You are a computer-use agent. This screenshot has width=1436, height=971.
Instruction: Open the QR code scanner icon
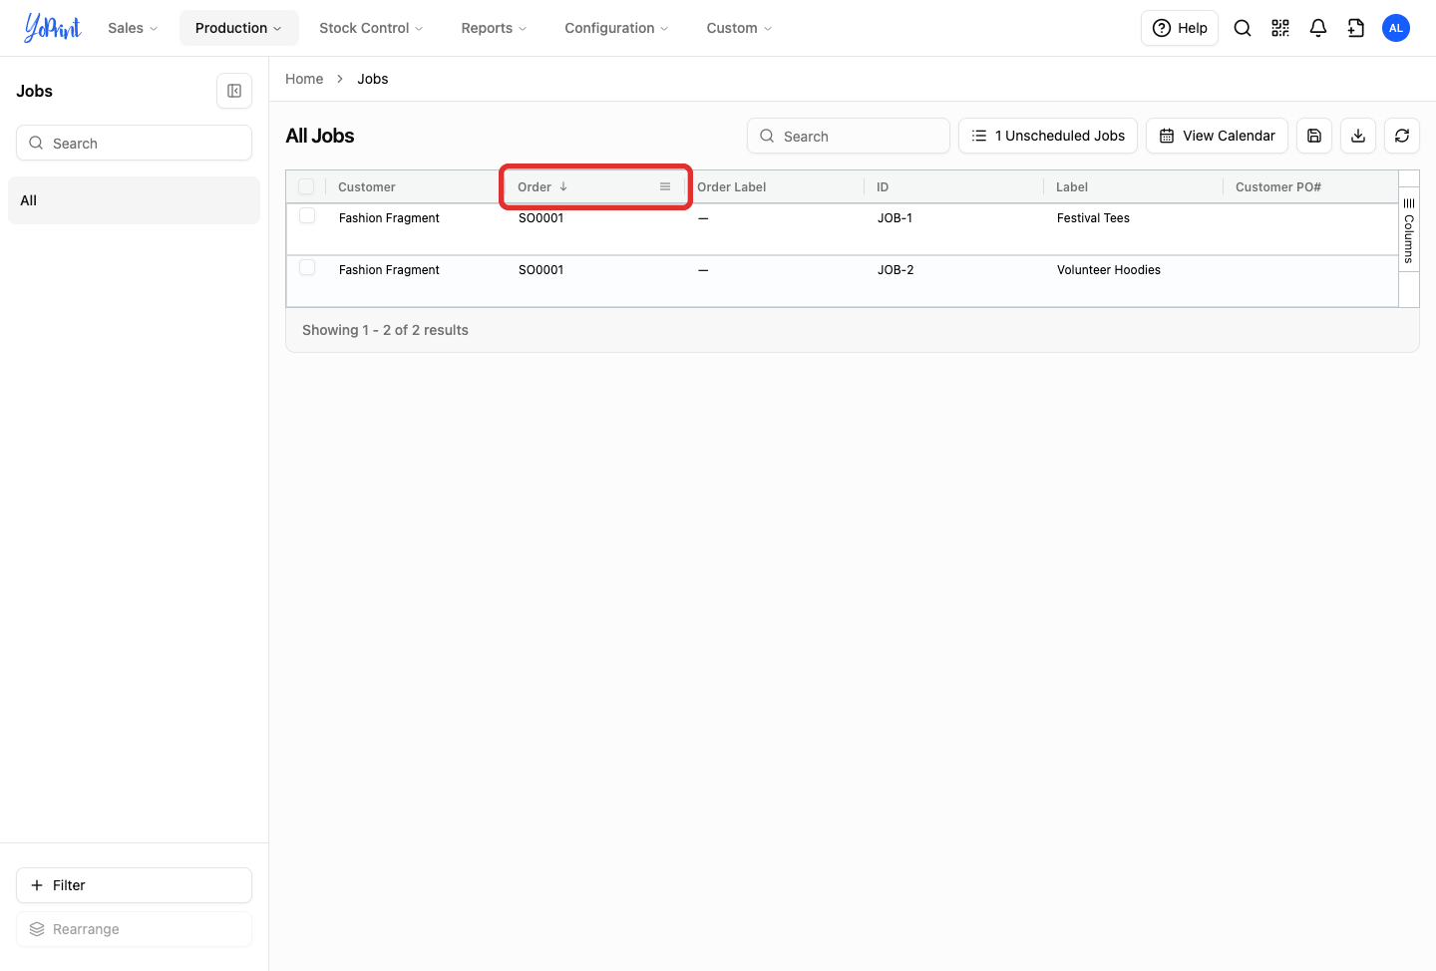pyautogui.click(x=1280, y=28)
